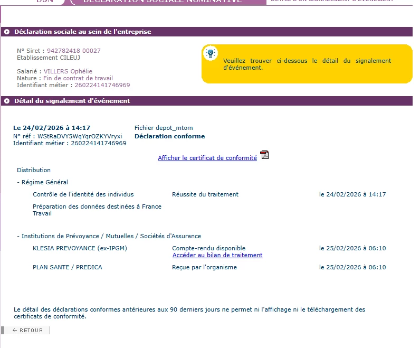The height and width of the screenshot is (348, 420).
Task: Click 'Distribution' label
Action: click(x=34, y=170)
